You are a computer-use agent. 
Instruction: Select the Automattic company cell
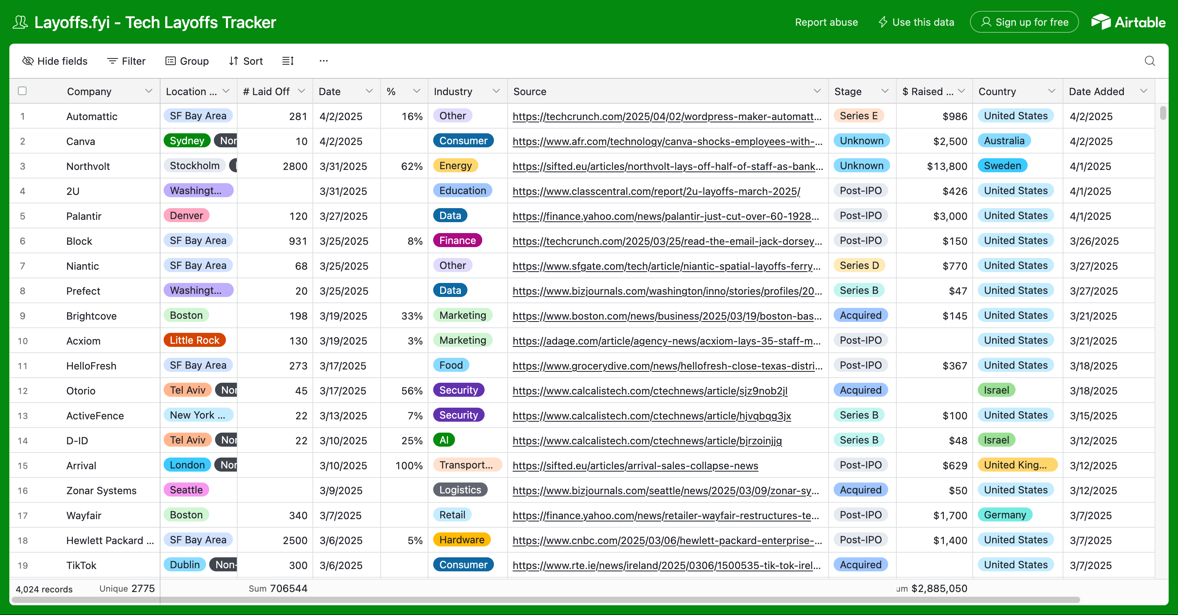click(92, 116)
